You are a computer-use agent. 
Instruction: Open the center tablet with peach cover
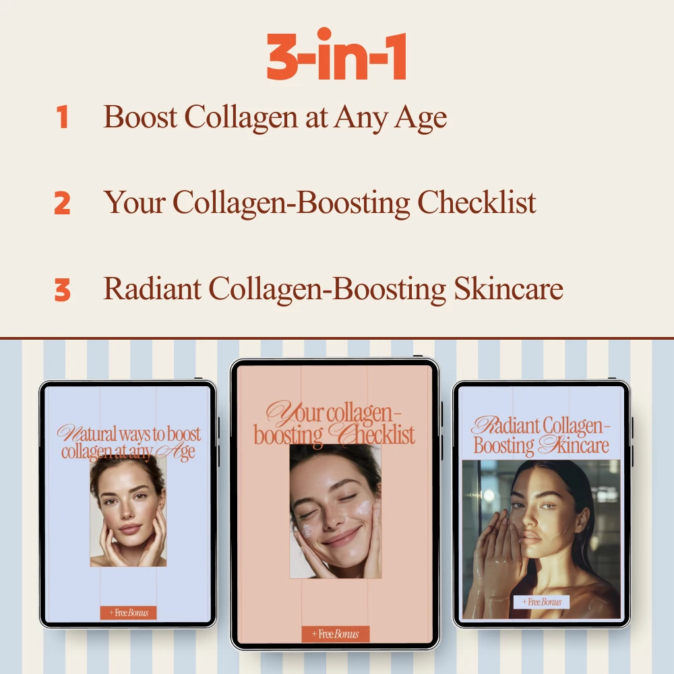pos(335,503)
